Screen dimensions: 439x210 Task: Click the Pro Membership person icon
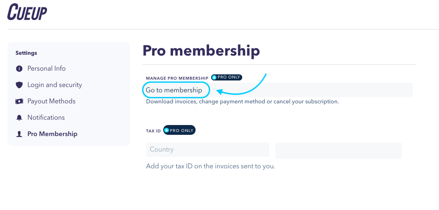(x=19, y=134)
